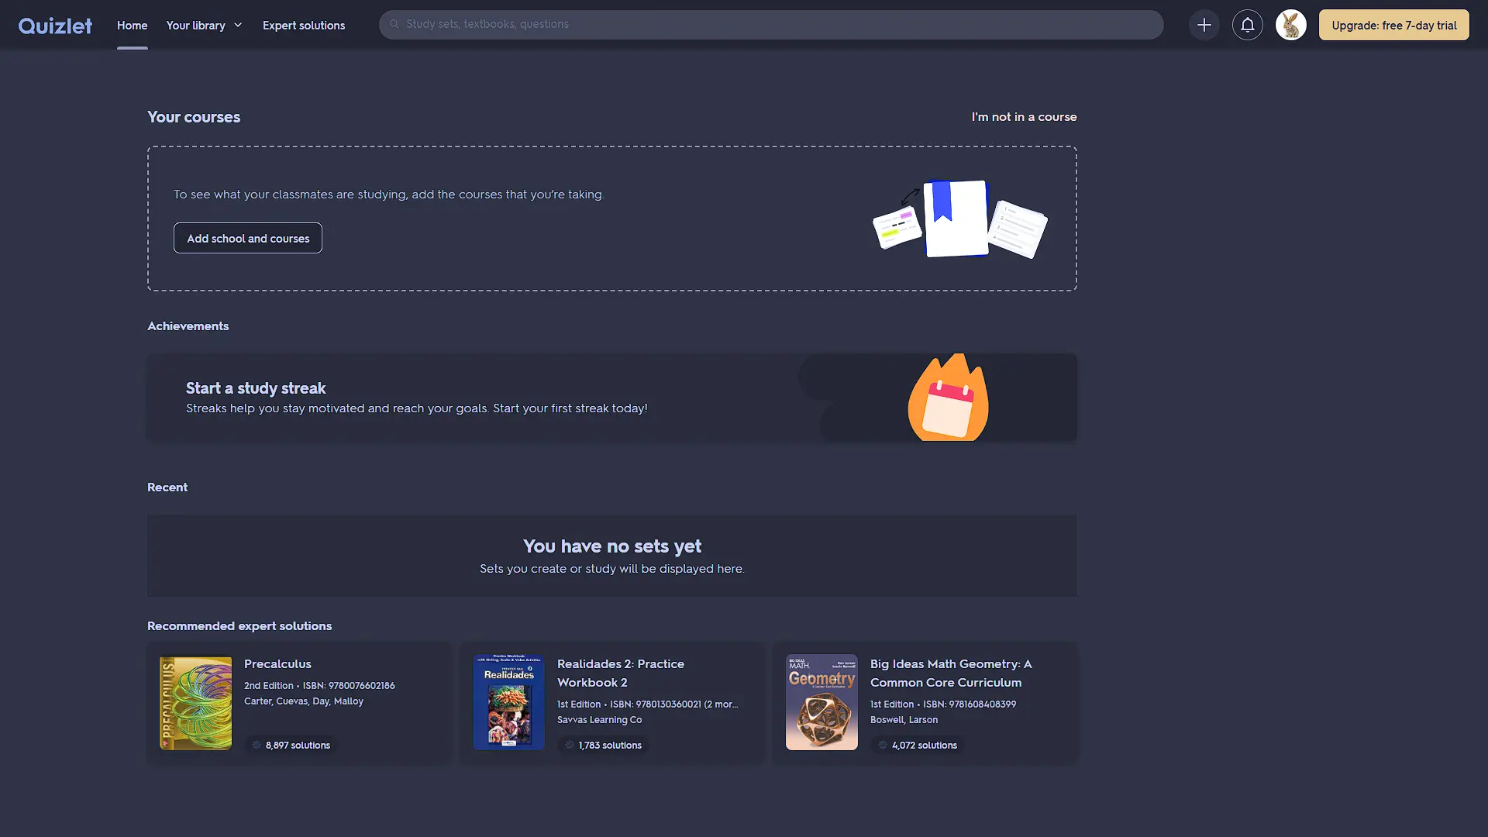Focus the study sets search field
Image resolution: width=1488 pixels, height=837 pixels.
[775, 24]
